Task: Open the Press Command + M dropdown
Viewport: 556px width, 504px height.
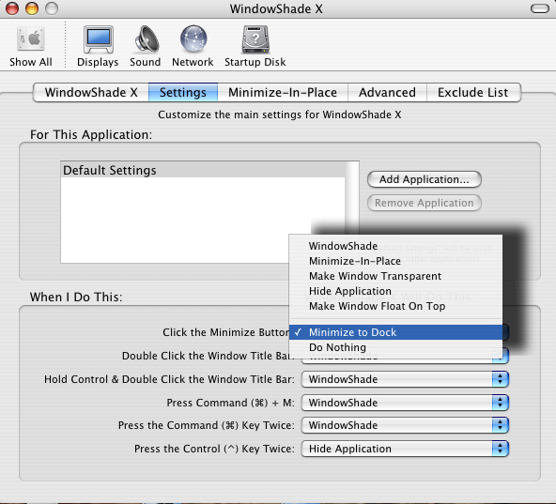Action: pyautogui.click(x=405, y=403)
